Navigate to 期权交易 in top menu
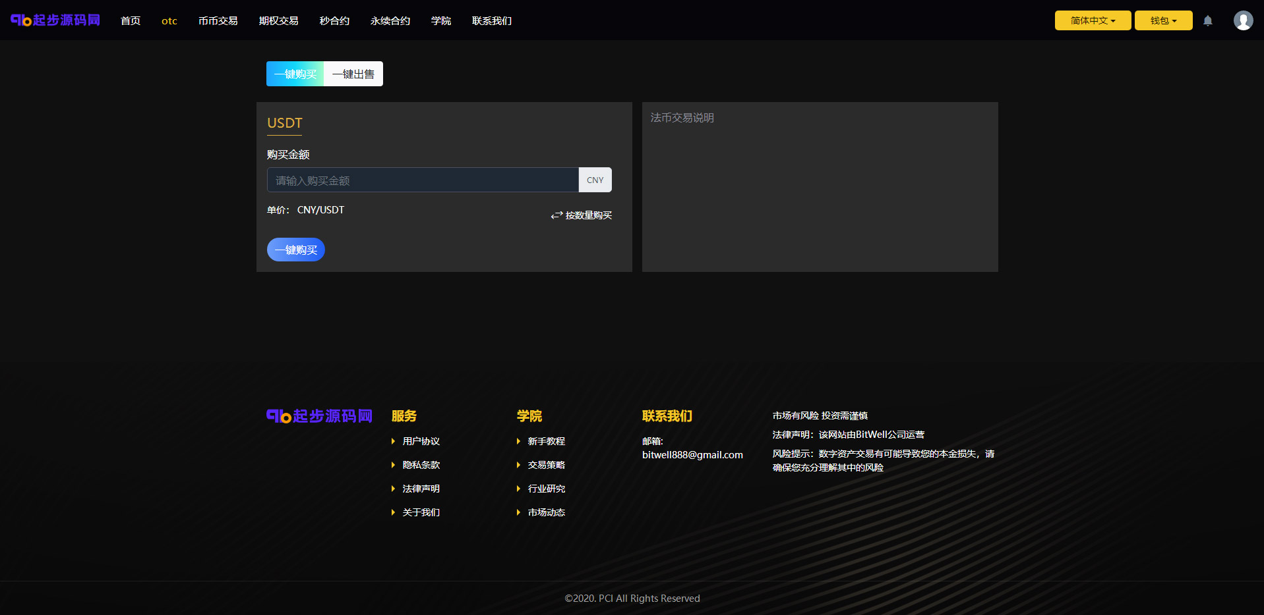Screen dimensions: 1264x615 click(x=278, y=21)
